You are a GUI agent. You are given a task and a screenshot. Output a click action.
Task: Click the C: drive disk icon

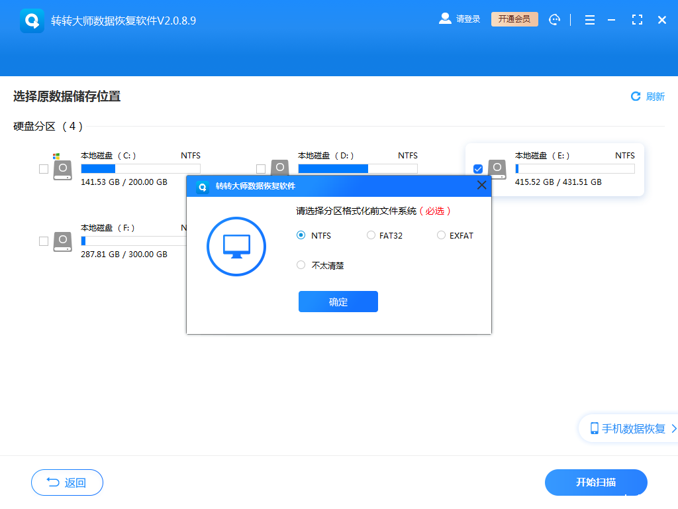63,170
